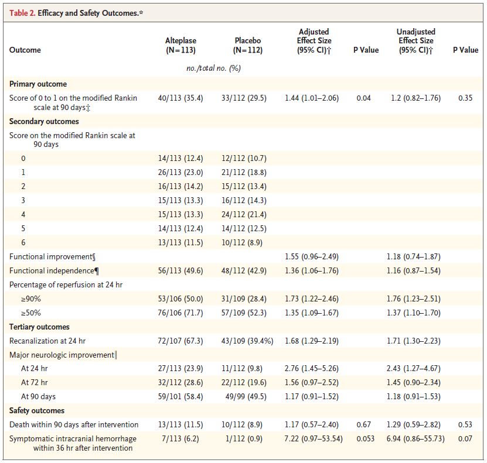The image size is (487, 463).
Task: Click Death within 90 days row label
Action: click(x=74, y=424)
